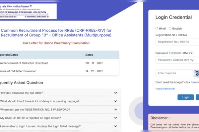Click the Common Recruitment Process for RRBs heading
This screenshot has width=199, height=132.
tap(56, 33)
